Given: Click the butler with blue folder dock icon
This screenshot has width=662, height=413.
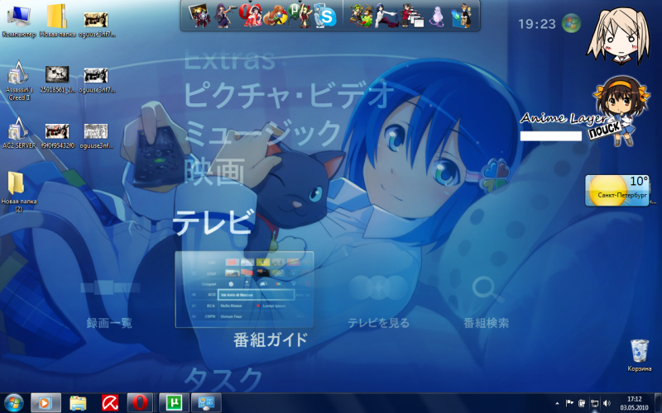Looking at the screenshot, I should point(462,16).
